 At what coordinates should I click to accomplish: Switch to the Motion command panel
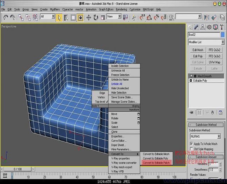[x=209, y=27]
